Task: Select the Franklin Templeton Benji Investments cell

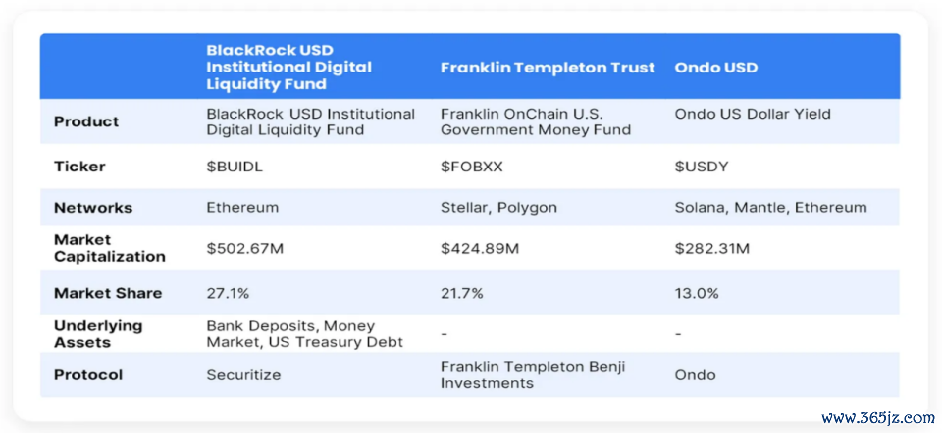Action: click(x=533, y=374)
